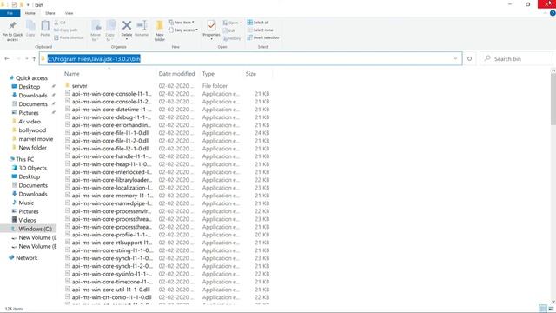Switch to details view layout icon
Screen dimensions: 556x313
click(x=543, y=309)
